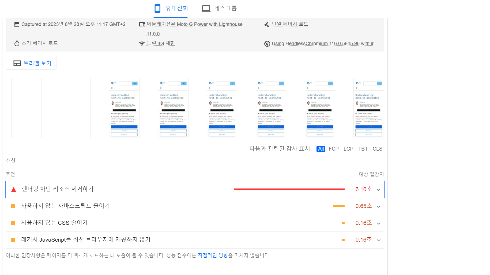Click the emulated device icon
Image resolution: width=490 pixels, height=275 pixels.
142,24
